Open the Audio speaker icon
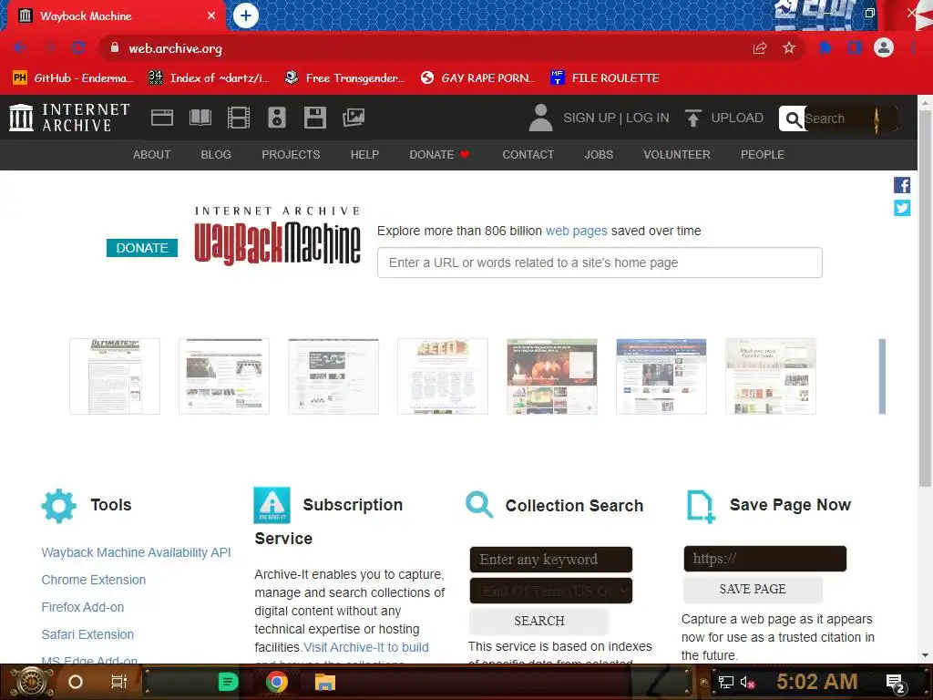 (x=277, y=118)
